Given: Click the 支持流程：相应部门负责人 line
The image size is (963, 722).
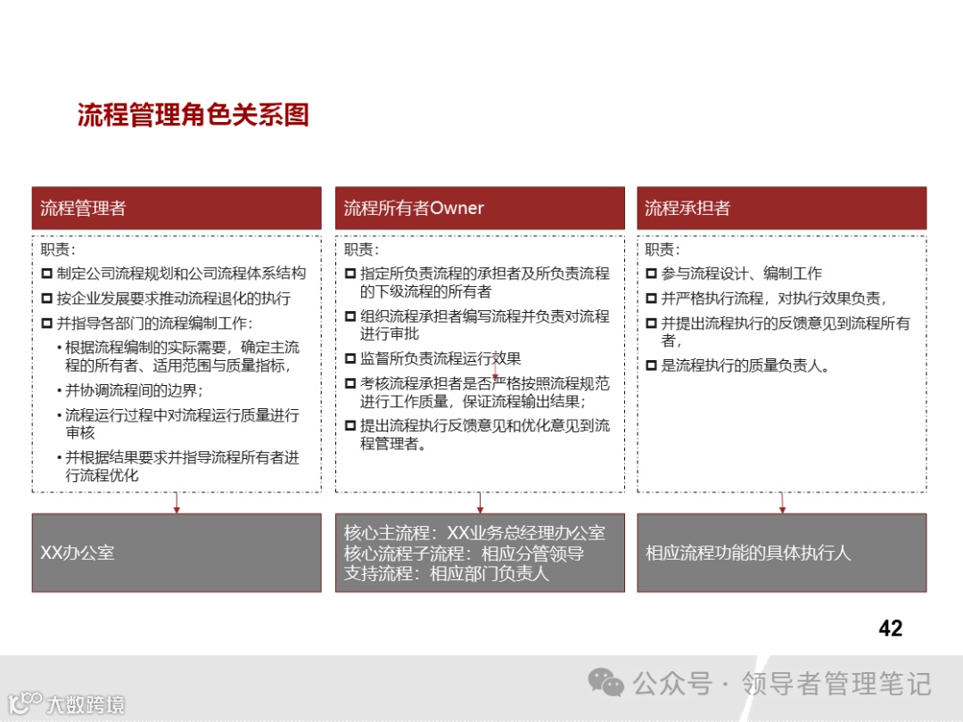Looking at the screenshot, I should pos(446,573).
